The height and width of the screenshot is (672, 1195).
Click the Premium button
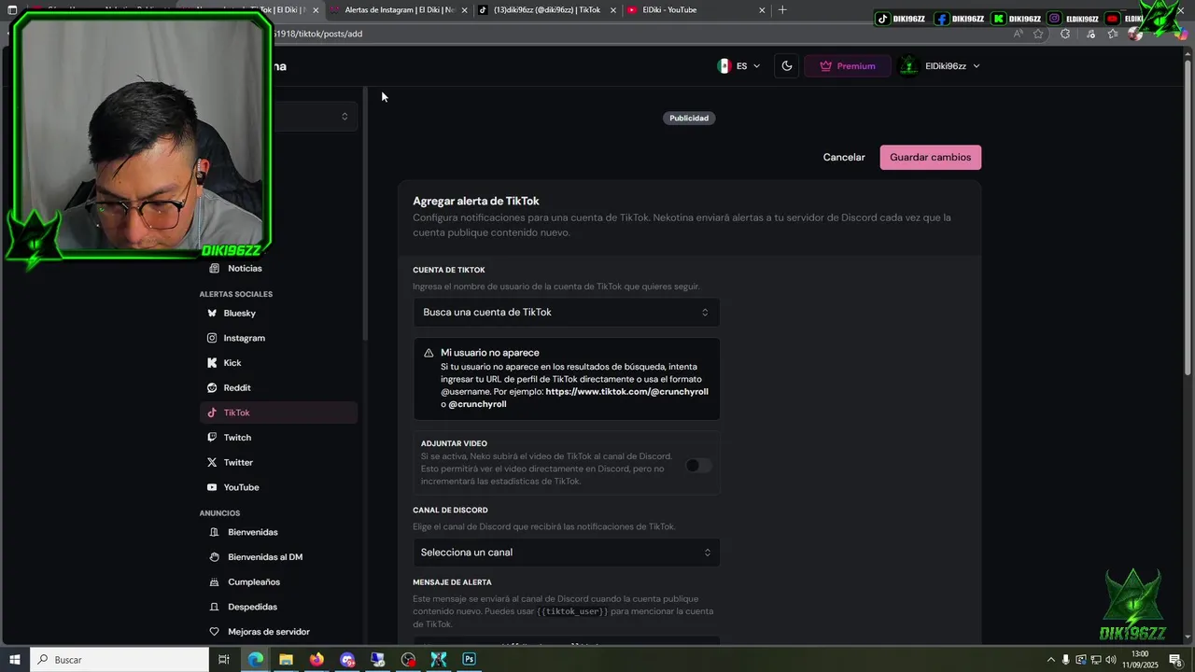[848, 66]
